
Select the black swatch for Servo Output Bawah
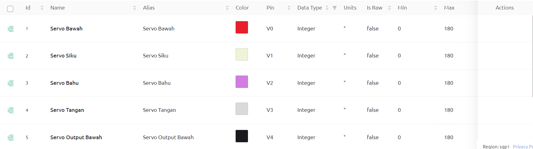pos(242,136)
